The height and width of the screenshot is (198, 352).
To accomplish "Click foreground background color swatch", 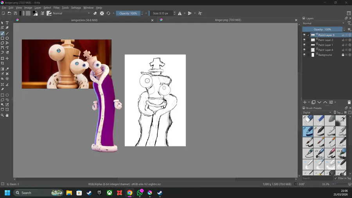I will [35, 13].
